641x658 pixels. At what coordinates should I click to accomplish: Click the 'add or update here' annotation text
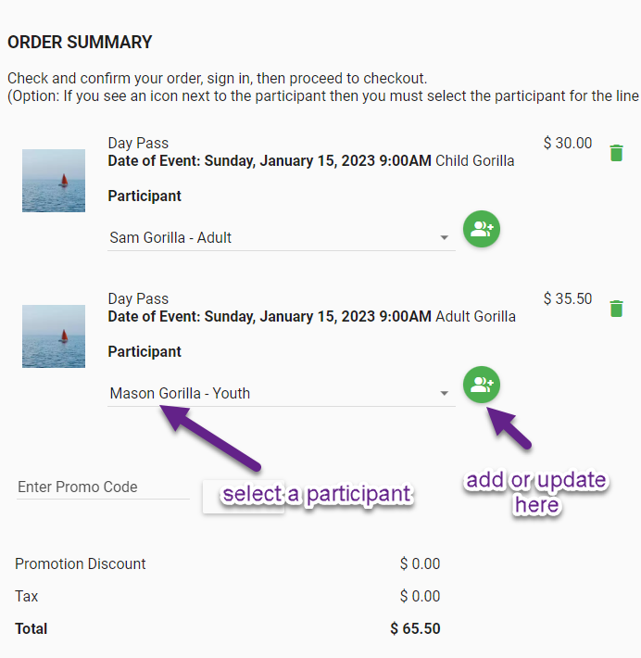pyautogui.click(x=536, y=492)
